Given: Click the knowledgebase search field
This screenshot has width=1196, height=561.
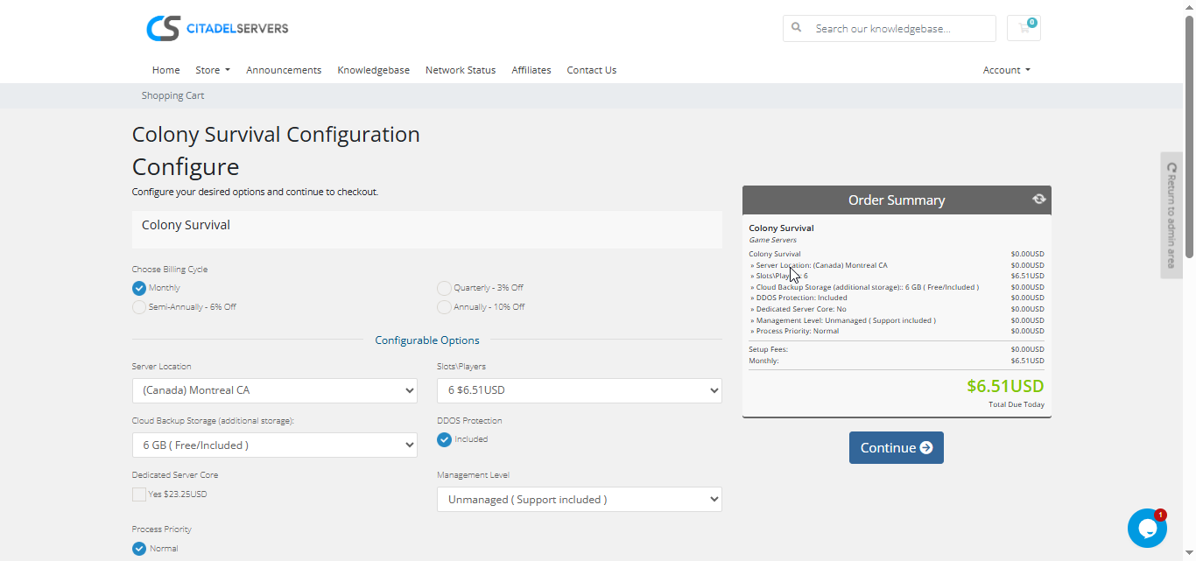Looking at the screenshot, I should 900,28.
